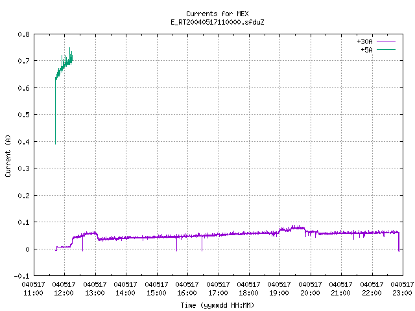Click the 0.2 y-axis tick label
Image resolution: width=415 pixels, height=311 pixels.
[23, 196]
